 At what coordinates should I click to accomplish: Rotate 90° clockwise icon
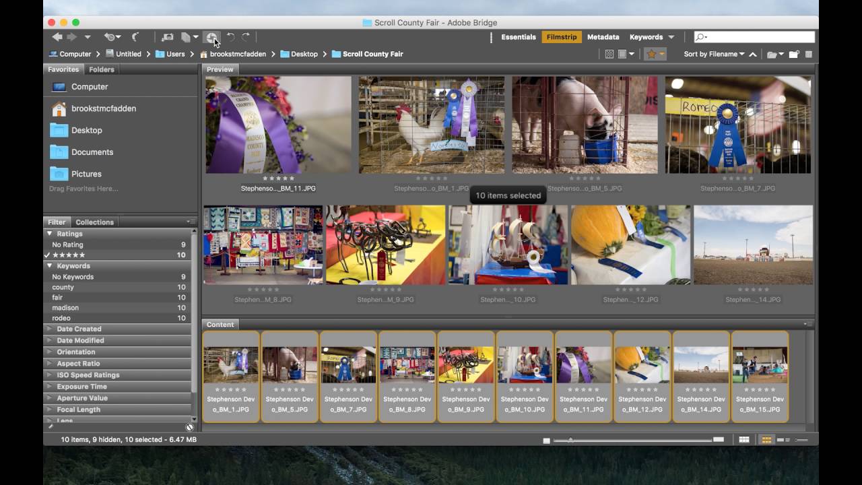(246, 37)
